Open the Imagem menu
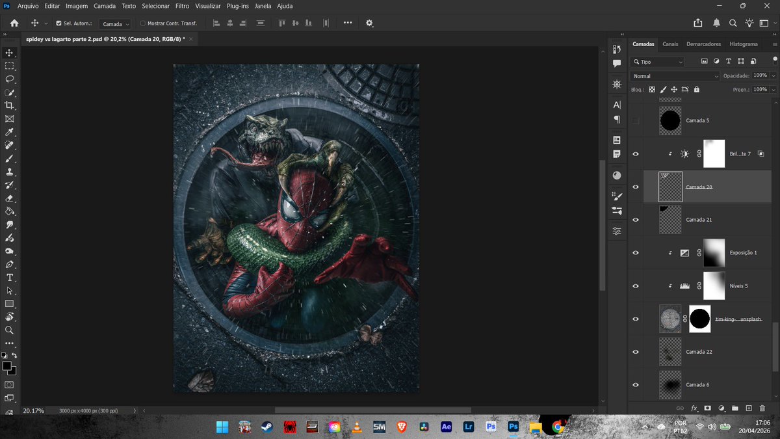780x439 pixels. (77, 6)
